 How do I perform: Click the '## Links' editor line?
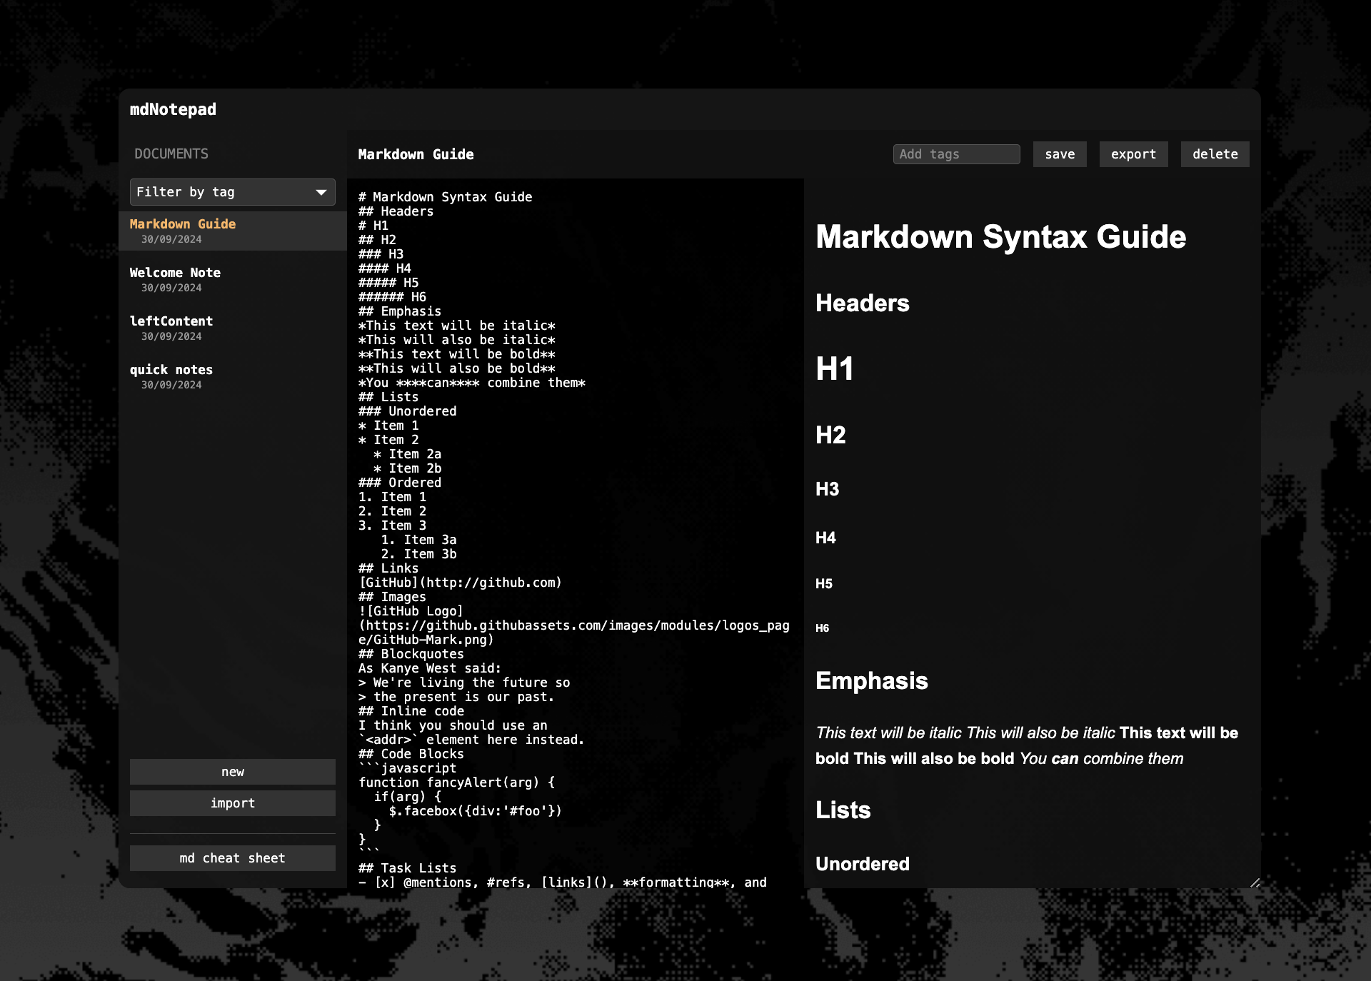[x=388, y=568]
